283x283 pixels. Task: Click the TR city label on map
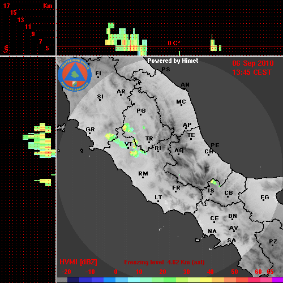pyautogui.click(x=149, y=139)
